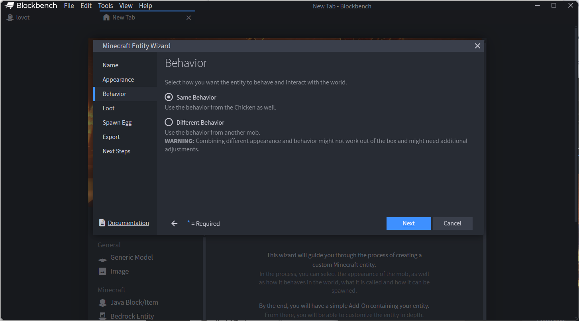Click the Cancel button
579x321 pixels.
coord(452,223)
